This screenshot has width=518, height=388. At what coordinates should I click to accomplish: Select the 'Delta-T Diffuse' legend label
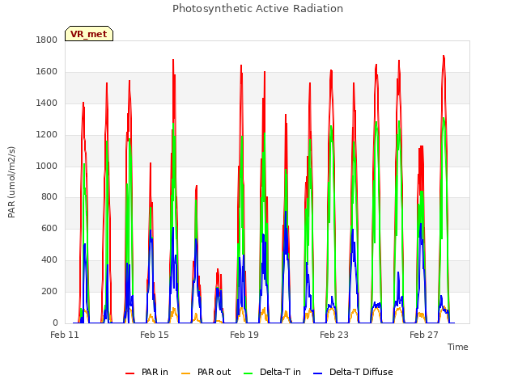coord(361,372)
